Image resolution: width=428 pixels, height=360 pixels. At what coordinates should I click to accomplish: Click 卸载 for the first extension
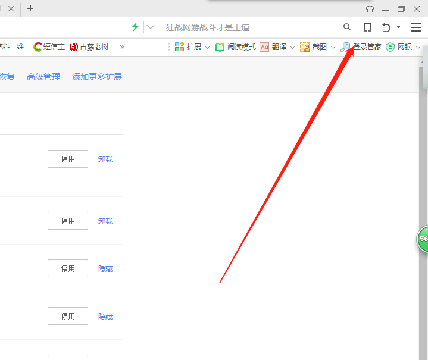coord(105,159)
